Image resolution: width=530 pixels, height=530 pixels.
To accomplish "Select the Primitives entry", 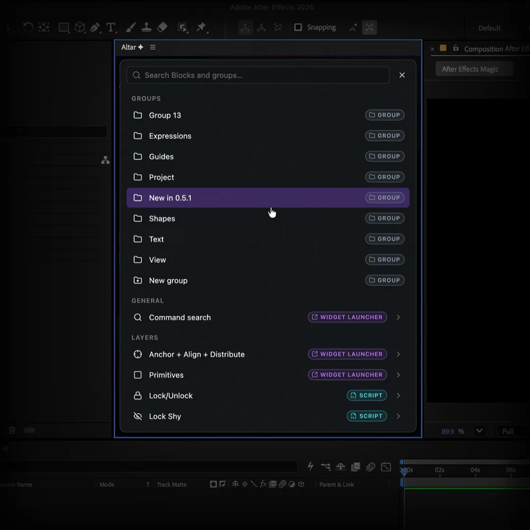I will [268, 375].
